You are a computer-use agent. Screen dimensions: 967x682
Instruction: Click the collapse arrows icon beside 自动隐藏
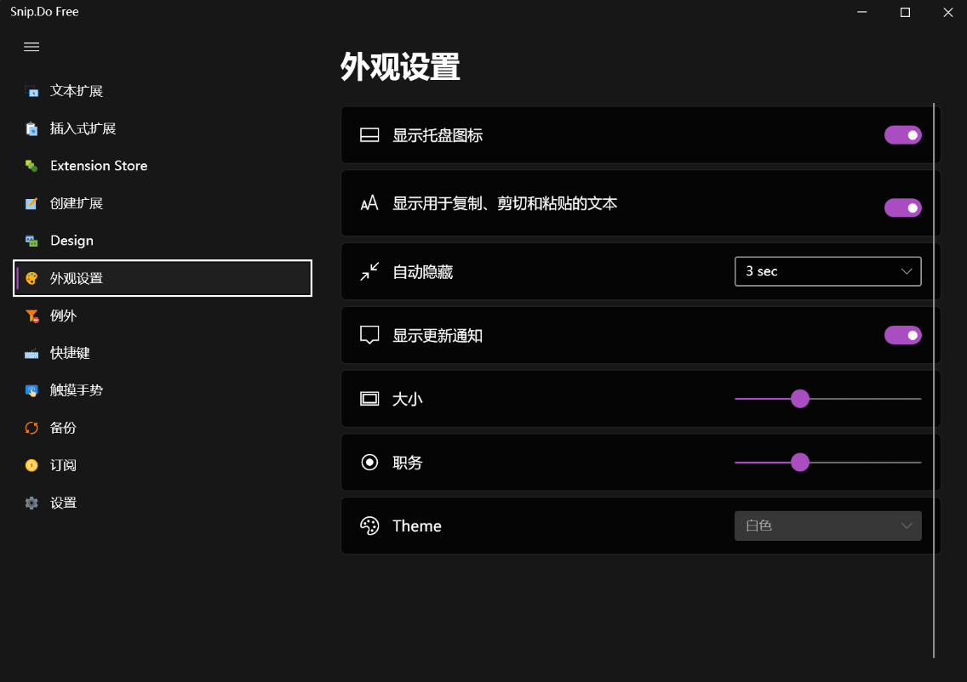point(369,271)
